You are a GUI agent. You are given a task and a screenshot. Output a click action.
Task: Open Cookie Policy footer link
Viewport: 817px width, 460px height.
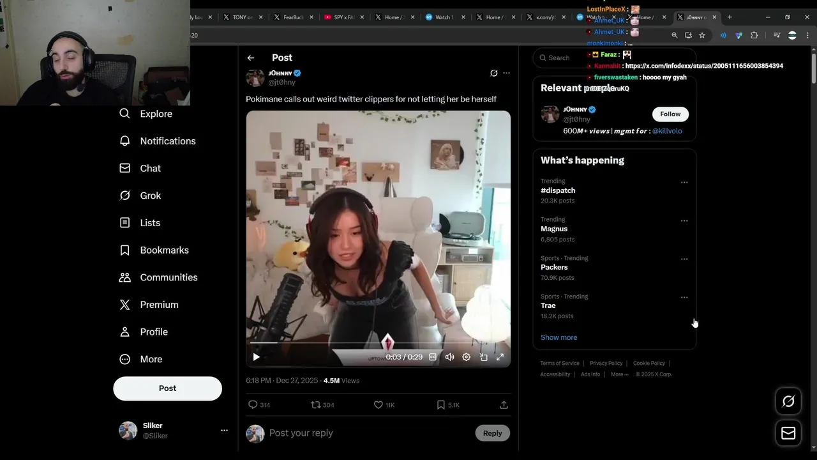[x=648, y=364]
